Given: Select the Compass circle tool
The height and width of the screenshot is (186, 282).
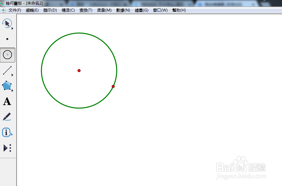Looking at the screenshot, I should coord(7,55).
